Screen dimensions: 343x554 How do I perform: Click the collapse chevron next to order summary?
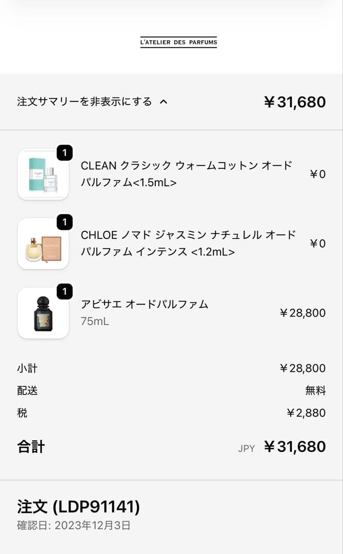pos(164,101)
